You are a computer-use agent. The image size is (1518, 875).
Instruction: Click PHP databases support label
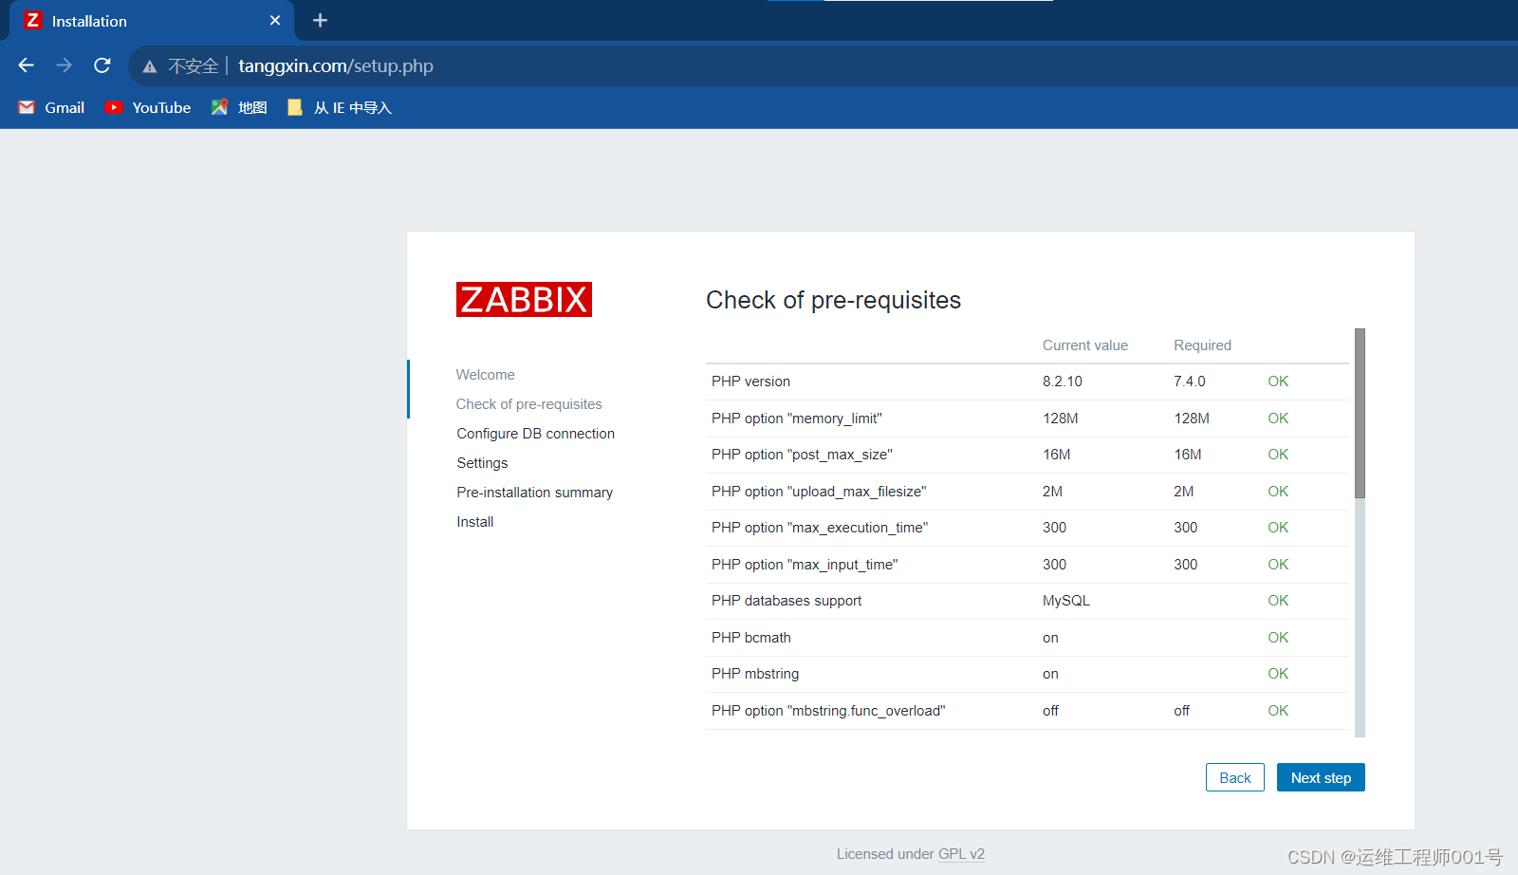click(x=787, y=601)
